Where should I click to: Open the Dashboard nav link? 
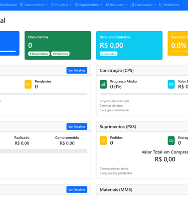[8, 5]
